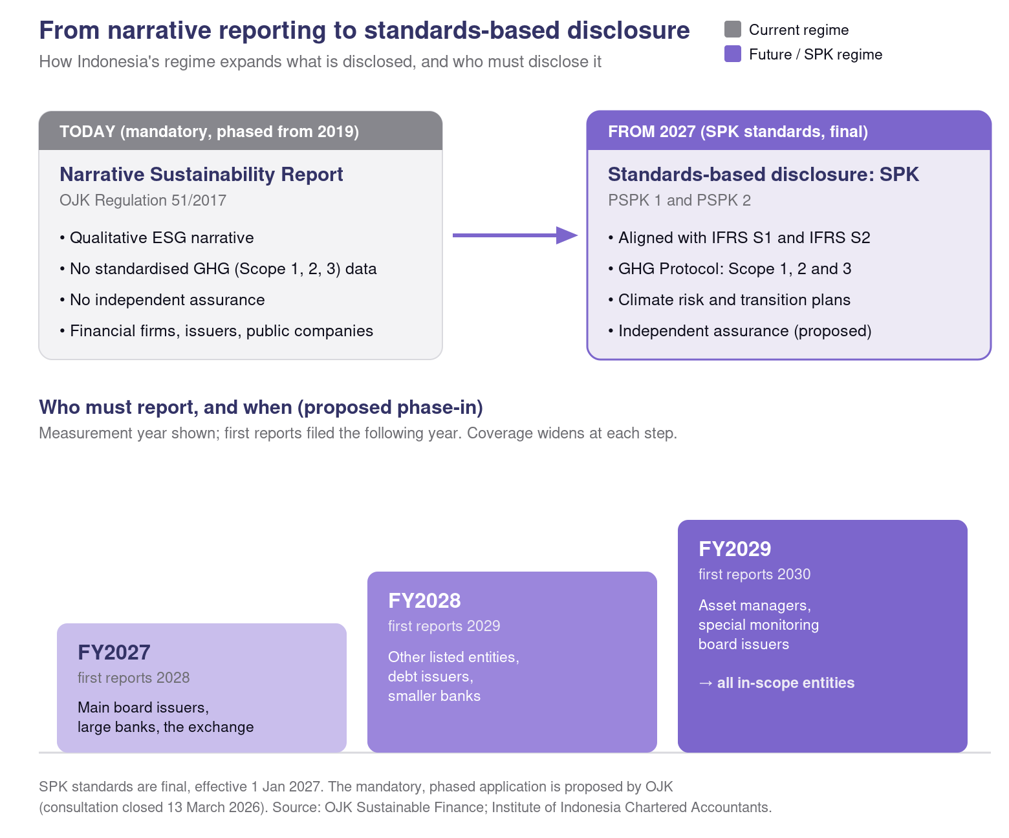Click 'Main board issuers, large banks, the exchange'

click(166, 717)
